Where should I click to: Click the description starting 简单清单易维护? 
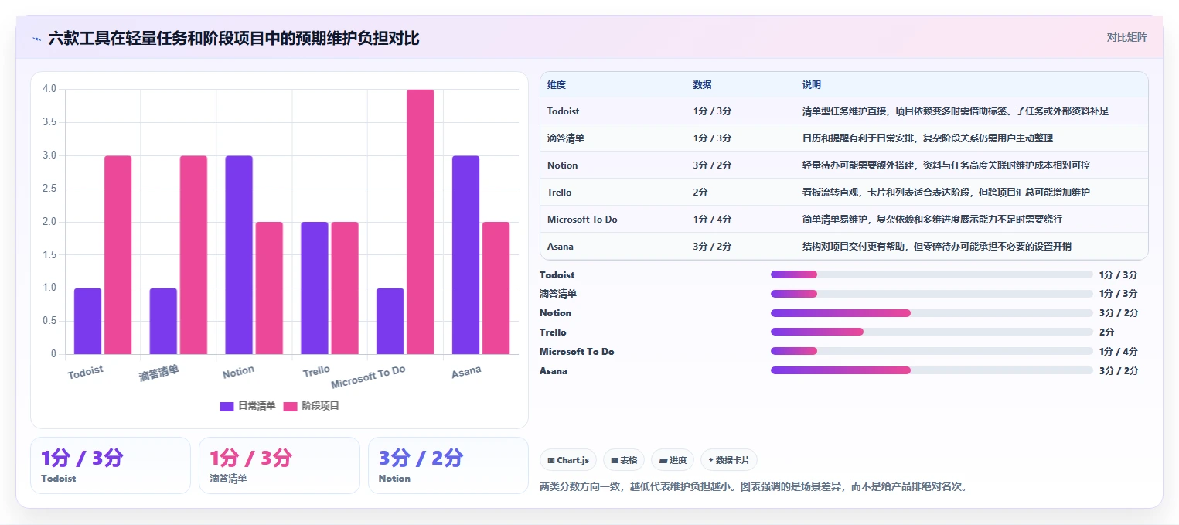[932, 220]
